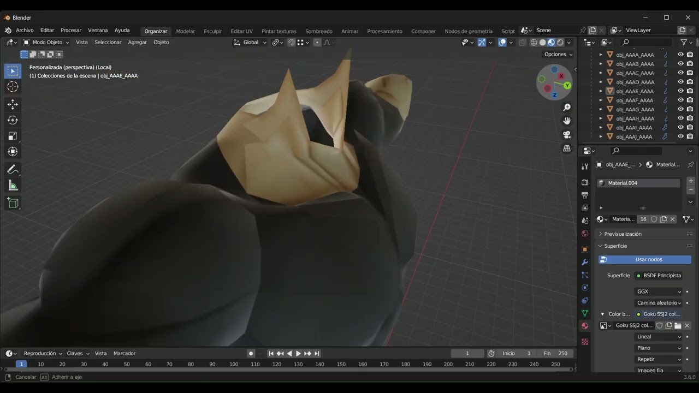Switch to solid viewport shading
This screenshot has width=699, height=393.
click(543, 43)
